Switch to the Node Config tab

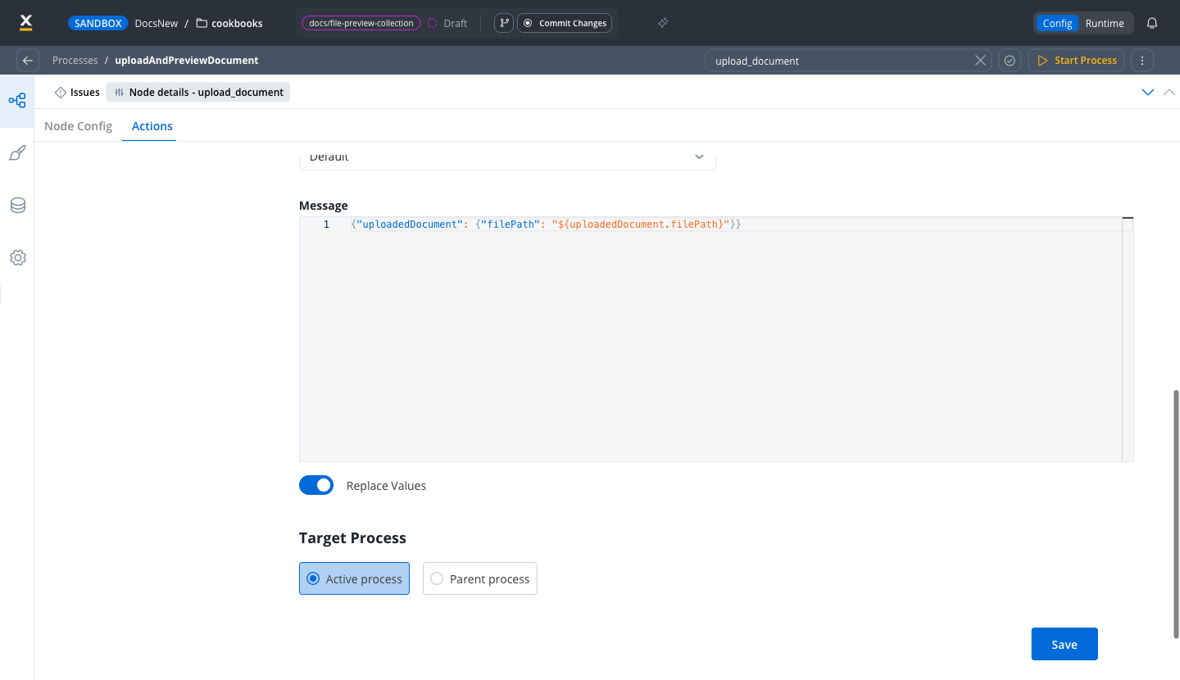78,126
